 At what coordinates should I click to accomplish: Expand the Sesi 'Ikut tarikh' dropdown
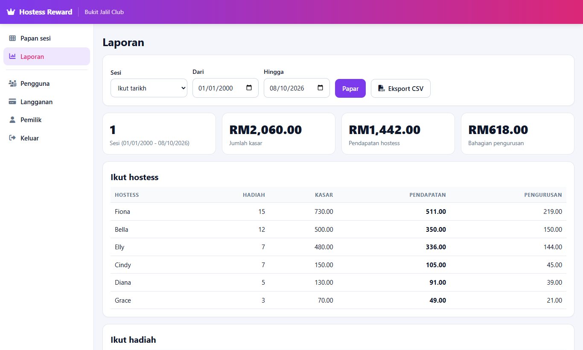[x=149, y=88]
